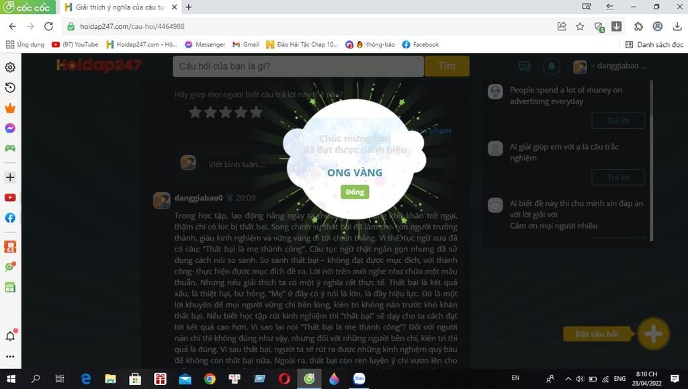Click the yellow plus ask-question button
Viewport: 688px width, 389px height.
point(653,334)
